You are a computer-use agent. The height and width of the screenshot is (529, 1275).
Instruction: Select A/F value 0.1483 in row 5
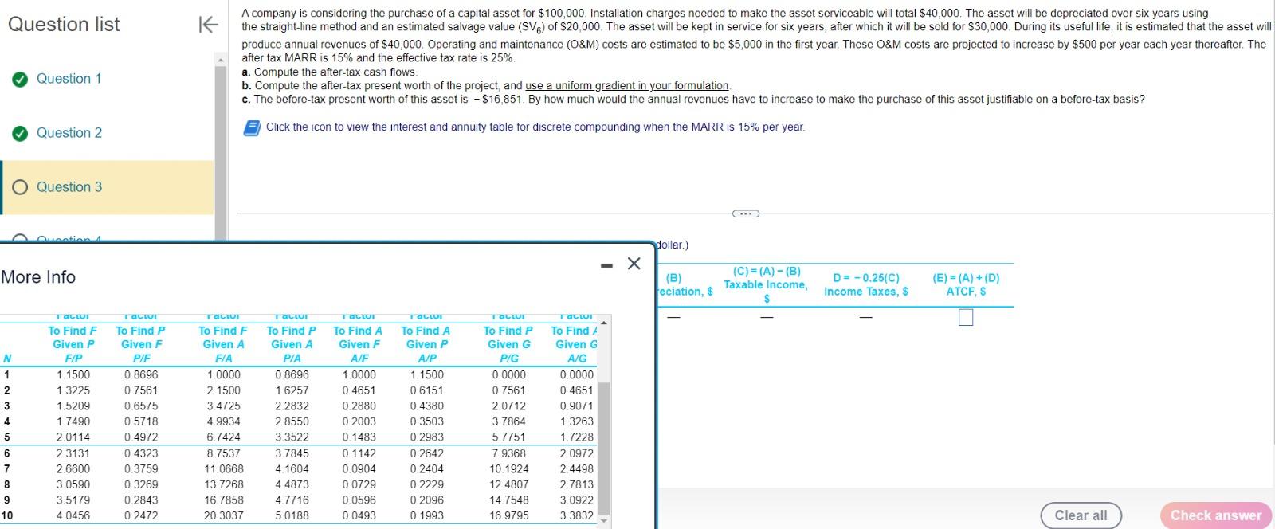click(x=359, y=437)
